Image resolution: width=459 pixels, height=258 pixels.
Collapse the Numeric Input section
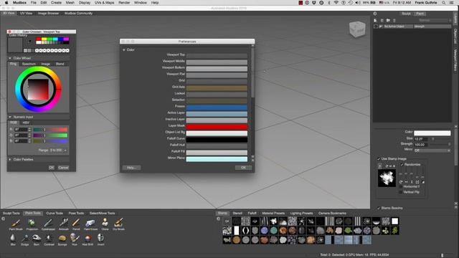pos(10,117)
